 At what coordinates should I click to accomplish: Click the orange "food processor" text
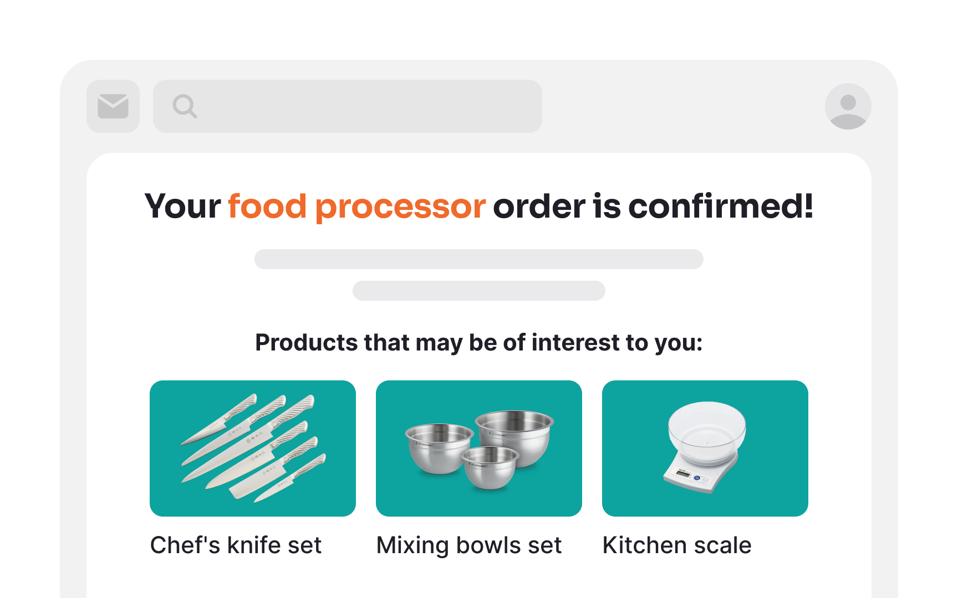tap(356, 207)
